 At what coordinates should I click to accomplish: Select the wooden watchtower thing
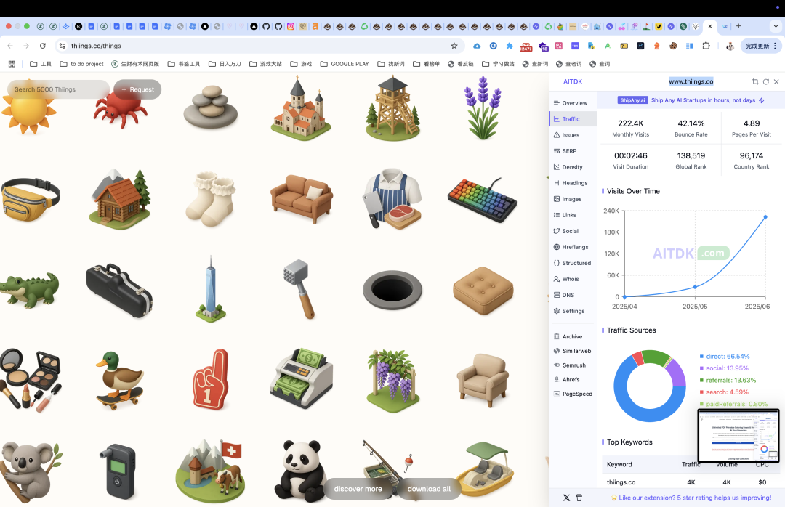coord(392,108)
